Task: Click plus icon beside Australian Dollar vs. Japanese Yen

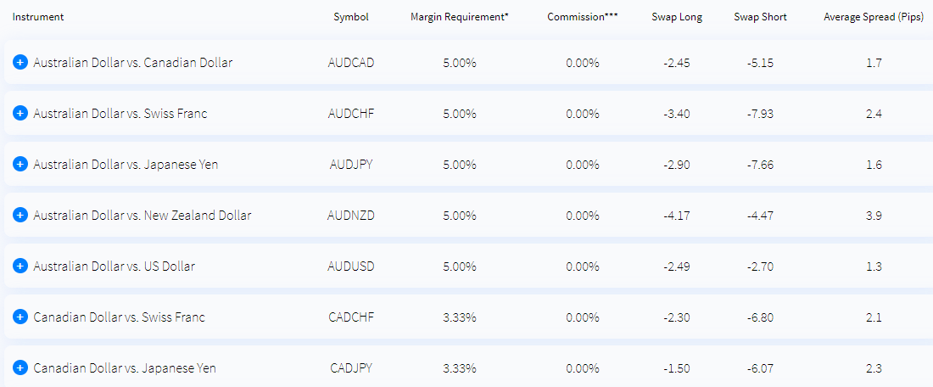Action: click(20, 165)
